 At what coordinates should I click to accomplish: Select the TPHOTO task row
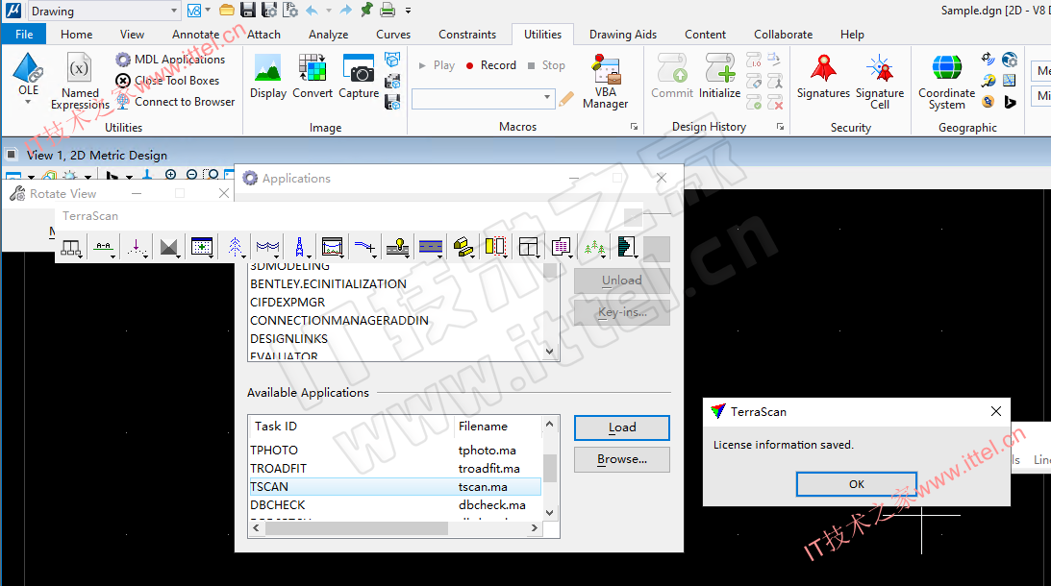(x=395, y=450)
